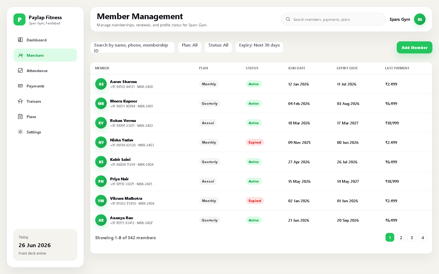
Task: Click the 27 Apr 2026 join date
Action: point(299,162)
